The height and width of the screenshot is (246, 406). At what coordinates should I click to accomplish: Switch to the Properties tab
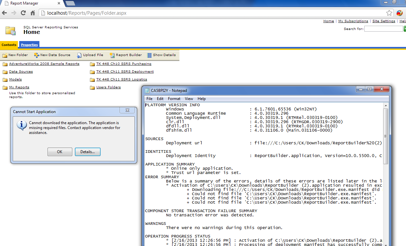(x=29, y=45)
